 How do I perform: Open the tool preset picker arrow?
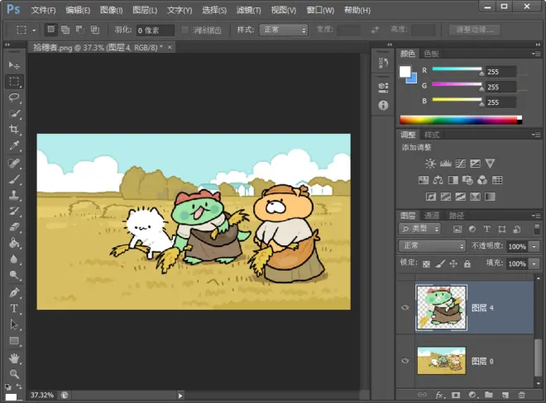34,31
